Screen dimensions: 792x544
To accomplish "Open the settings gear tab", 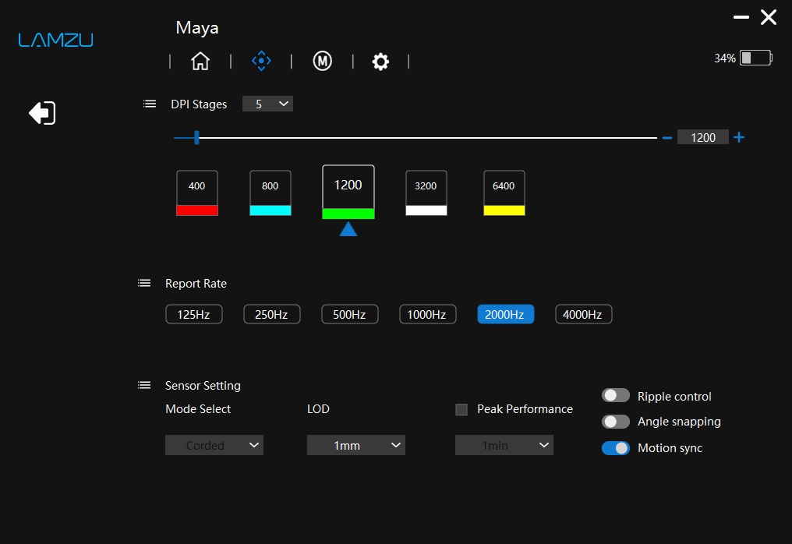I will [380, 62].
